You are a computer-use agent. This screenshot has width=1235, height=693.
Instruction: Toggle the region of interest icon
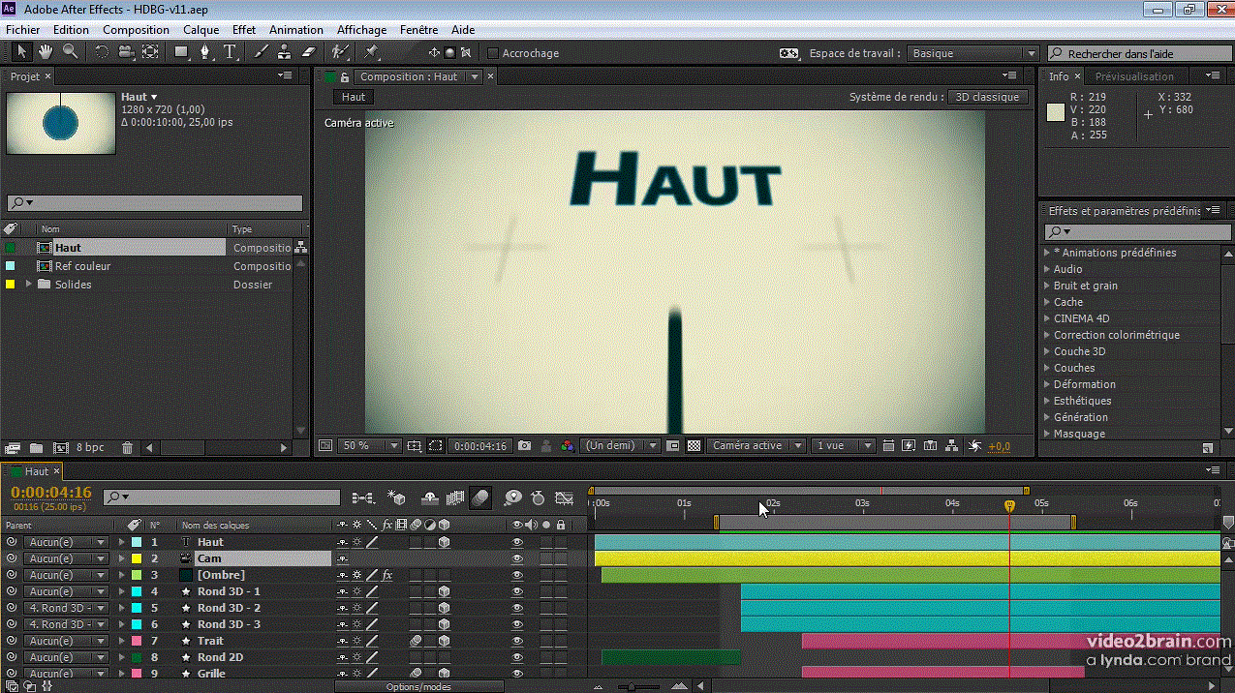pyautogui.click(x=436, y=446)
